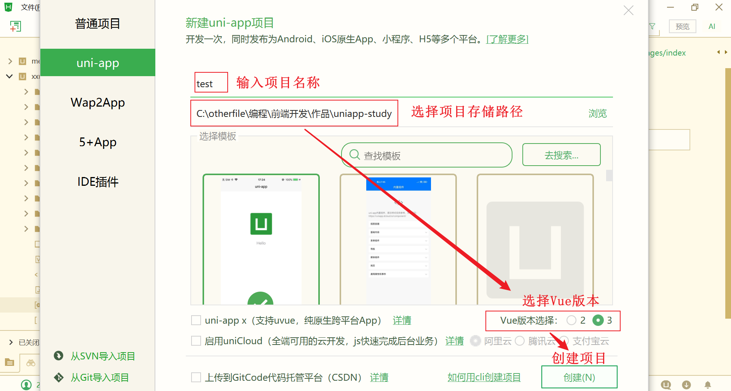Enable the uni-app x checkbox
The height and width of the screenshot is (391, 731).
point(196,321)
